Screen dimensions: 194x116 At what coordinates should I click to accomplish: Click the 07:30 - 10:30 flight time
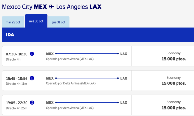pyautogui.click(x=17, y=54)
